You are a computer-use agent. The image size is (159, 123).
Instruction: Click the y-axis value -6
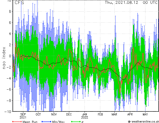click(x=9, y=89)
